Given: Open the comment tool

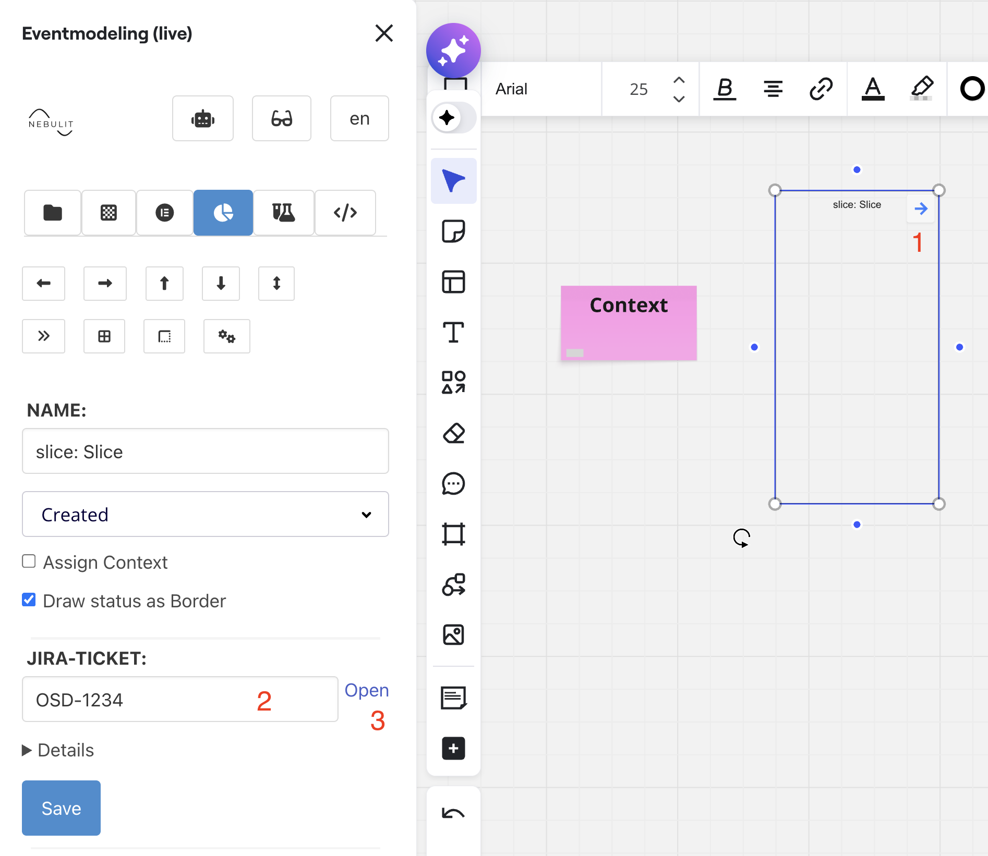Looking at the screenshot, I should click(453, 484).
